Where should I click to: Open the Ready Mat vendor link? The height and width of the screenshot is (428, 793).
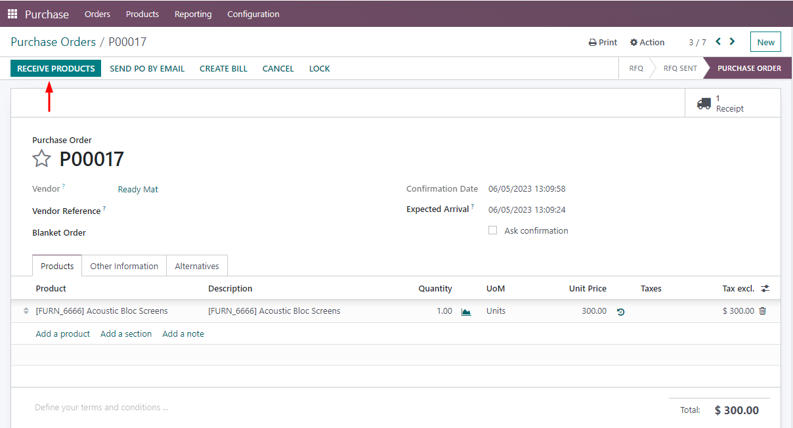[138, 189]
